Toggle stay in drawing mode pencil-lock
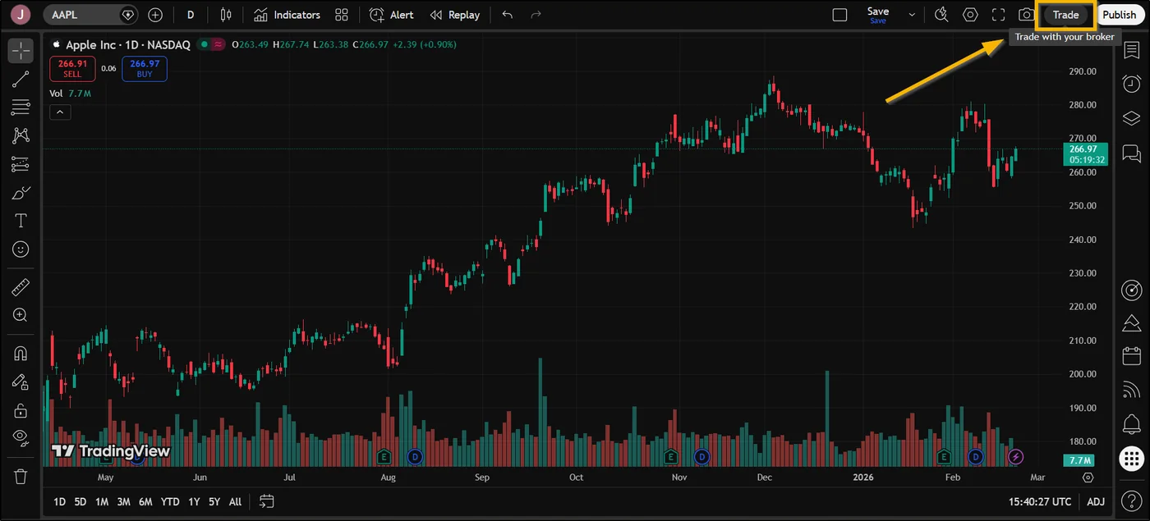Screen dimensions: 1150x521 (21, 382)
